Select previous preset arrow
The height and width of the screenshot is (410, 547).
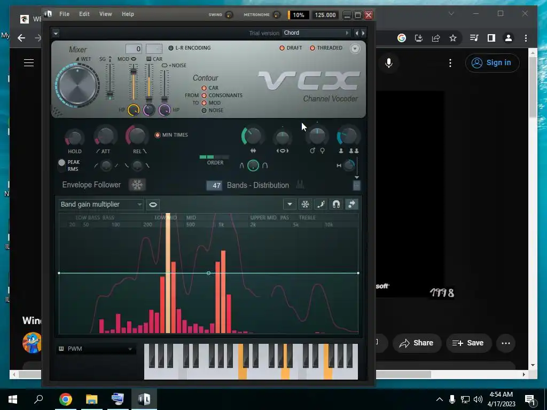click(x=356, y=33)
